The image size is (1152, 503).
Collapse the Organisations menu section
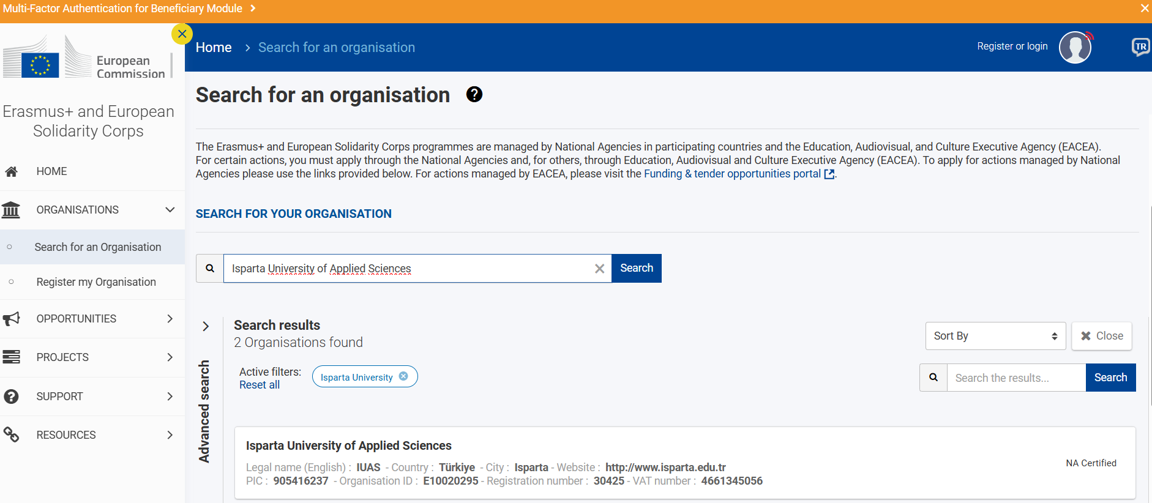pos(170,210)
